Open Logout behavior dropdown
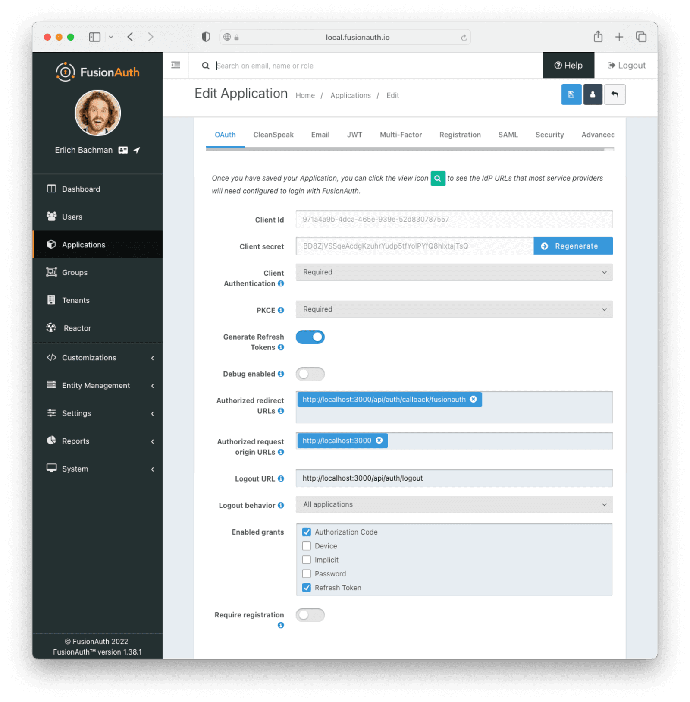Viewport: 690px width, 702px height. click(x=454, y=504)
